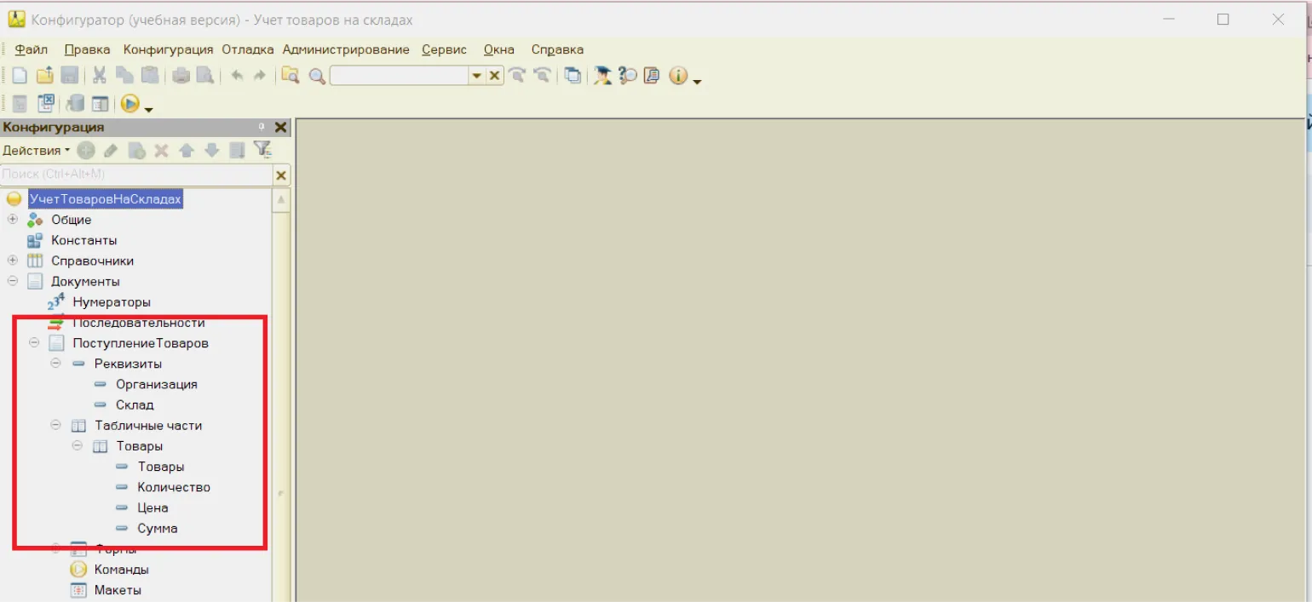Open the Syntax Assistant graduate-cap icon
The width and height of the screenshot is (1312, 602).
(602, 76)
